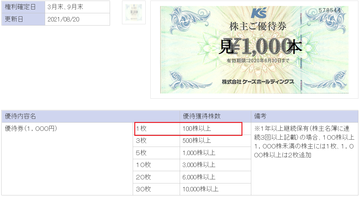Screen dimensions: 360x197
Task: Click the 優待獲得株数 column header
Action: [x=215, y=116]
